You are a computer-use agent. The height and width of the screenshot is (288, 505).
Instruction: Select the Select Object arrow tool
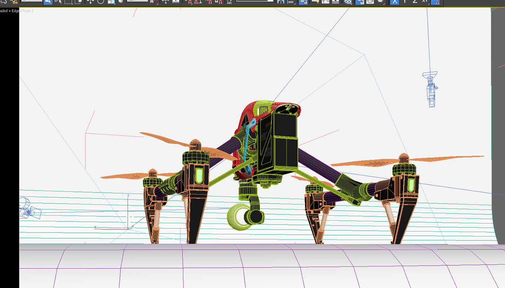point(48,3)
